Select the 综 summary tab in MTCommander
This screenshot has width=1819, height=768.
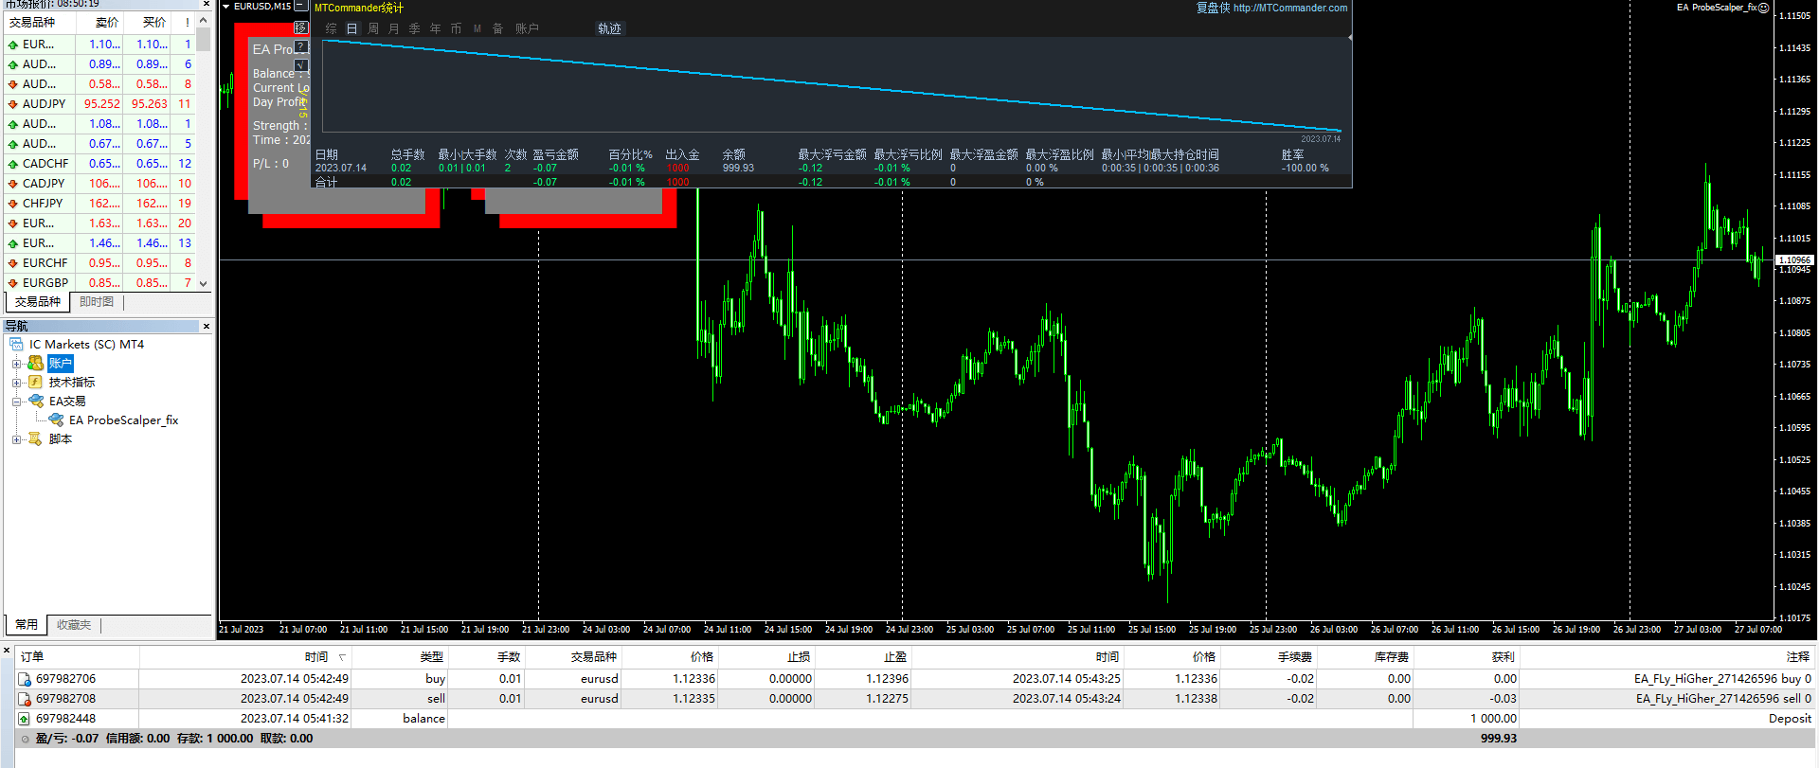(332, 28)
